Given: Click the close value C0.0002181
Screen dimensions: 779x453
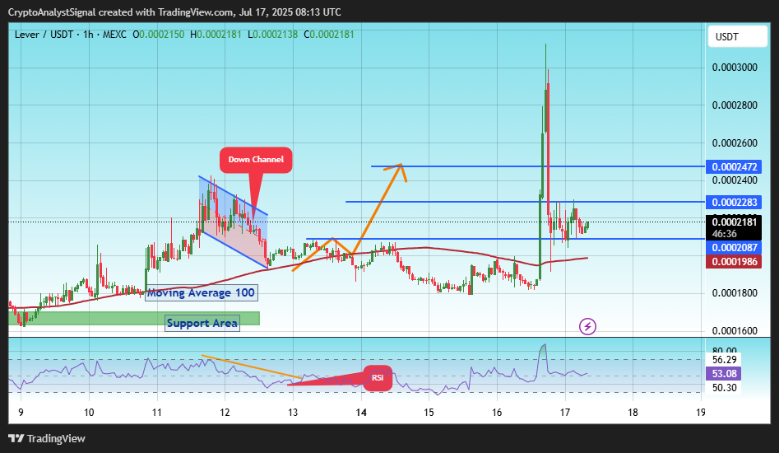Looking at the screenshot, I should 329,35.
